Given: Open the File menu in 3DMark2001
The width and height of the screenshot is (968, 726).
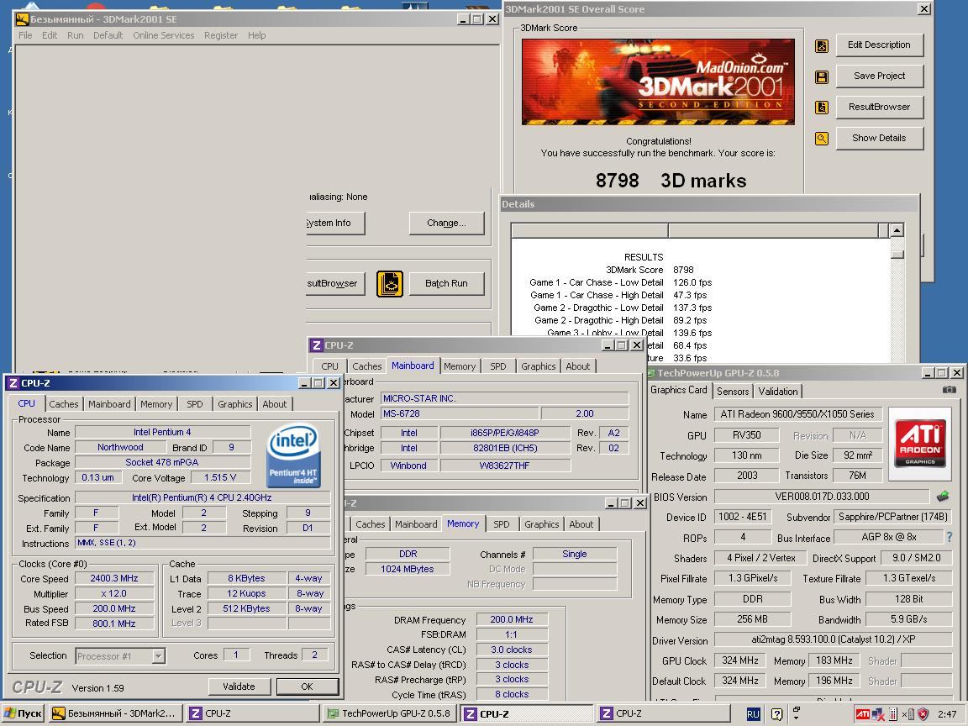Looking at the screenshot, I should (x=25, y=35).
